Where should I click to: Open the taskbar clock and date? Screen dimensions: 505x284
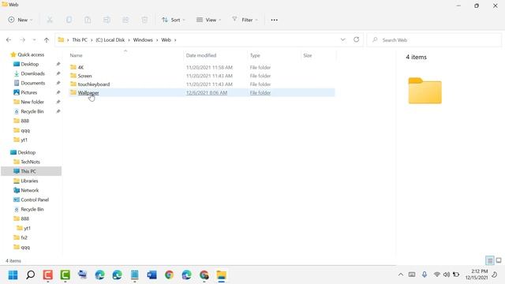477,275
